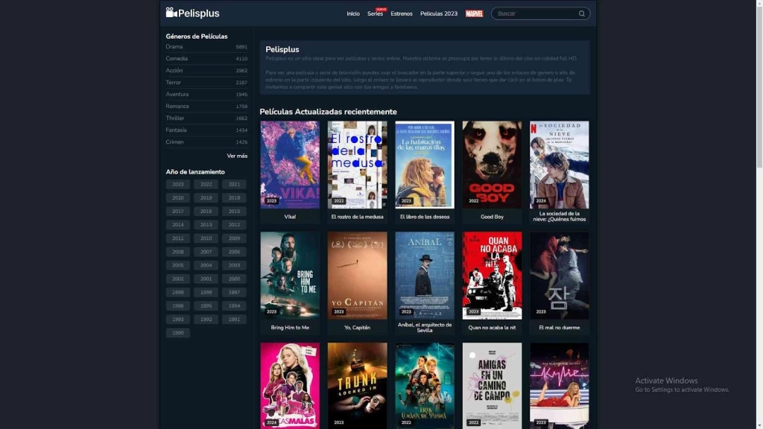Filter by release year 2010

pos(206,238)
